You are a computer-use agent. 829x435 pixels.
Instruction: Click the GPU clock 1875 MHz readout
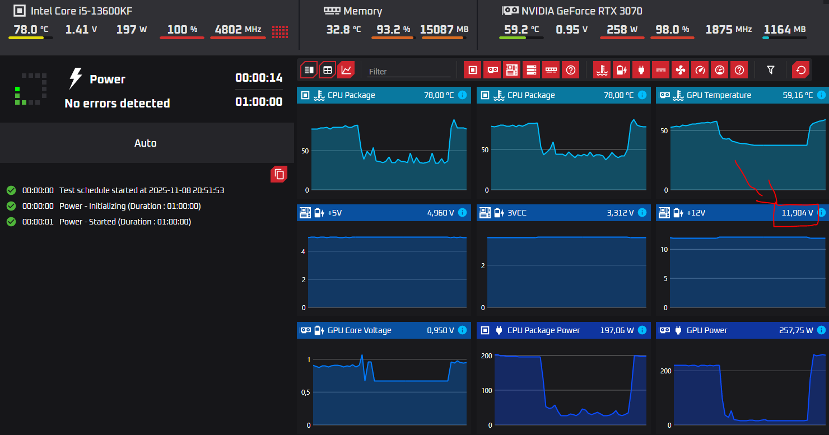pyautogui.click(x=729, y=29)
